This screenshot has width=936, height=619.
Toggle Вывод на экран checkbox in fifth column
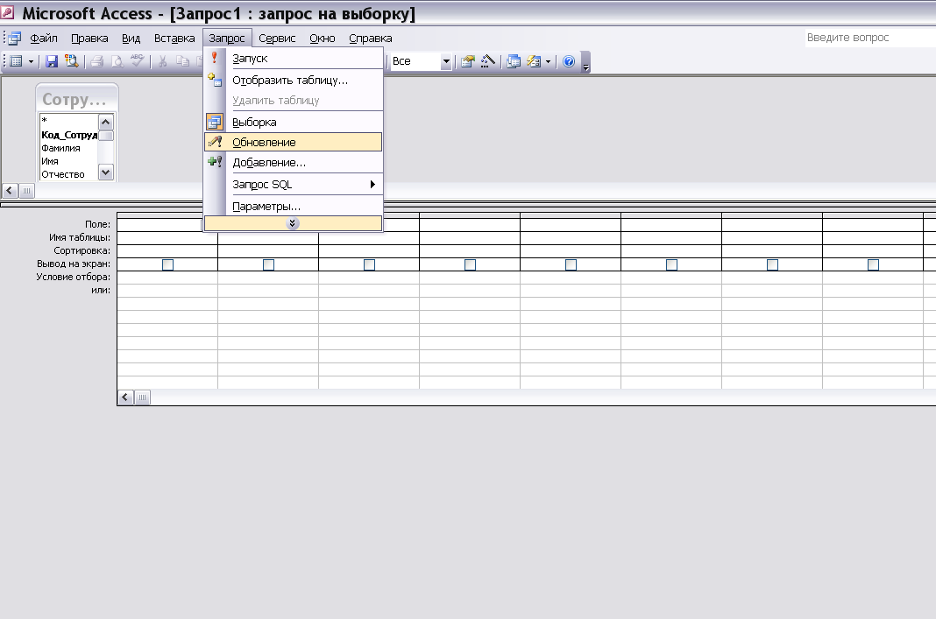click(x=571, y=264)
